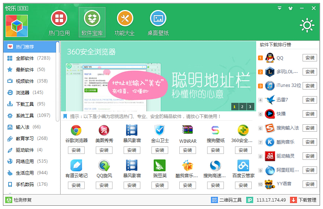Open the title bar dropdown menu arrow
323x209 pixels.
coord(280,8)
